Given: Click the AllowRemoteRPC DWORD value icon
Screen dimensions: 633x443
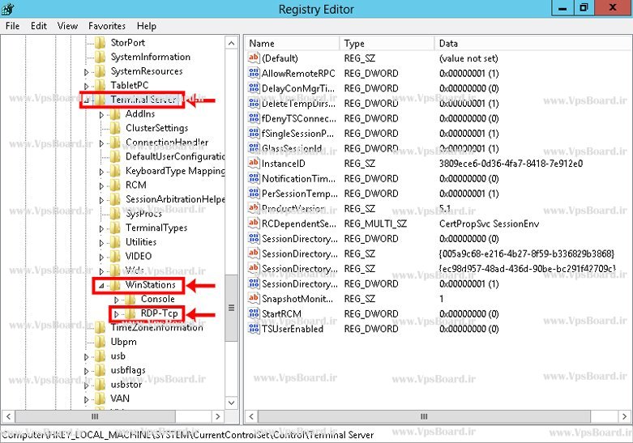Looking at the screenshot, I should click(x=253, y=73).
